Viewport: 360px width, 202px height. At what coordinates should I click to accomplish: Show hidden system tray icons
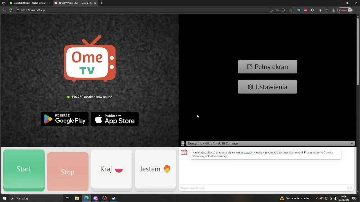[x=317, y=198]
